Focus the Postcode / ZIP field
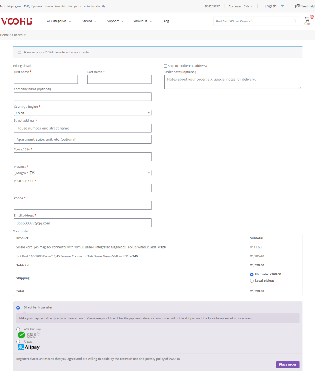The height and width of the screenshot is (377, 315). tap(83, 188)
